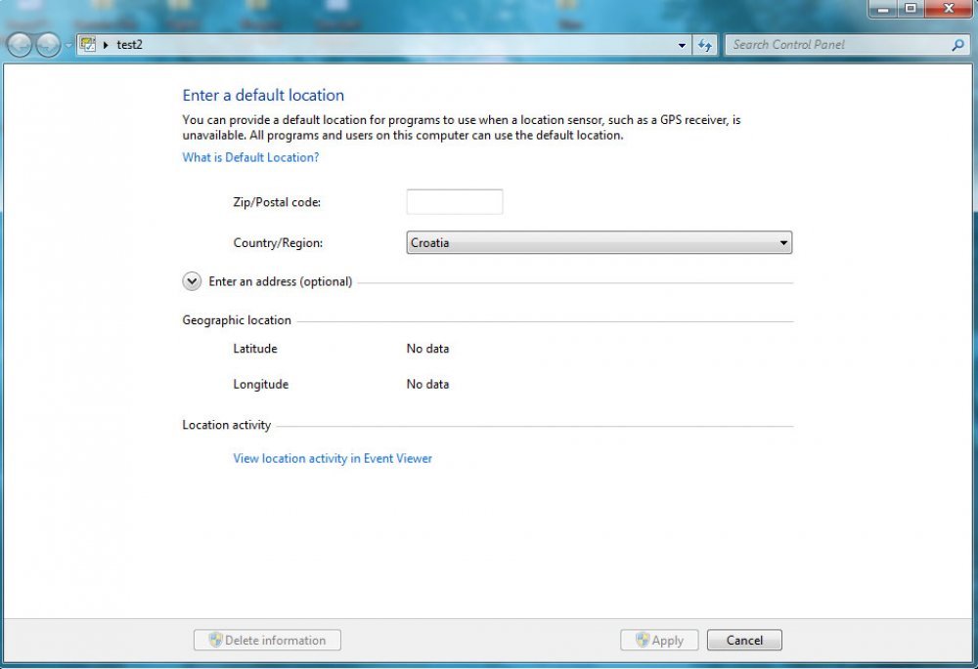Click the Zip/Postal code label
The height and width of the screenshot is (669, 978).
pos(277,202)
